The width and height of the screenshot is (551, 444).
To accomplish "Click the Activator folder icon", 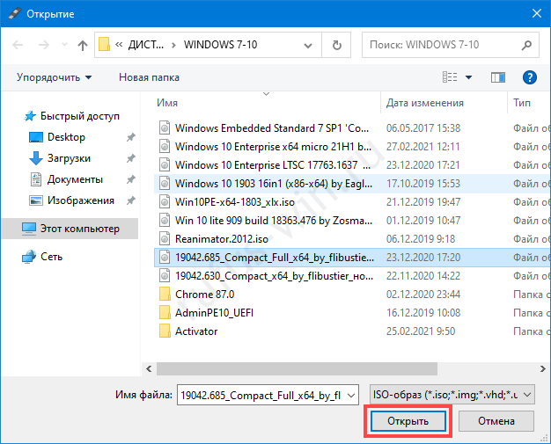I will pyautogui.click(x=165, y=331).
